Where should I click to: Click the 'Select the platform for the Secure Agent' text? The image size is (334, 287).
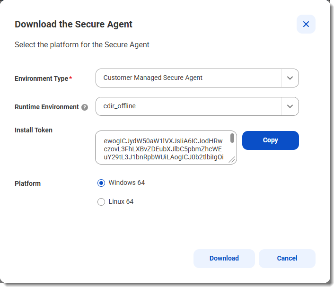(x=82, y=45)
